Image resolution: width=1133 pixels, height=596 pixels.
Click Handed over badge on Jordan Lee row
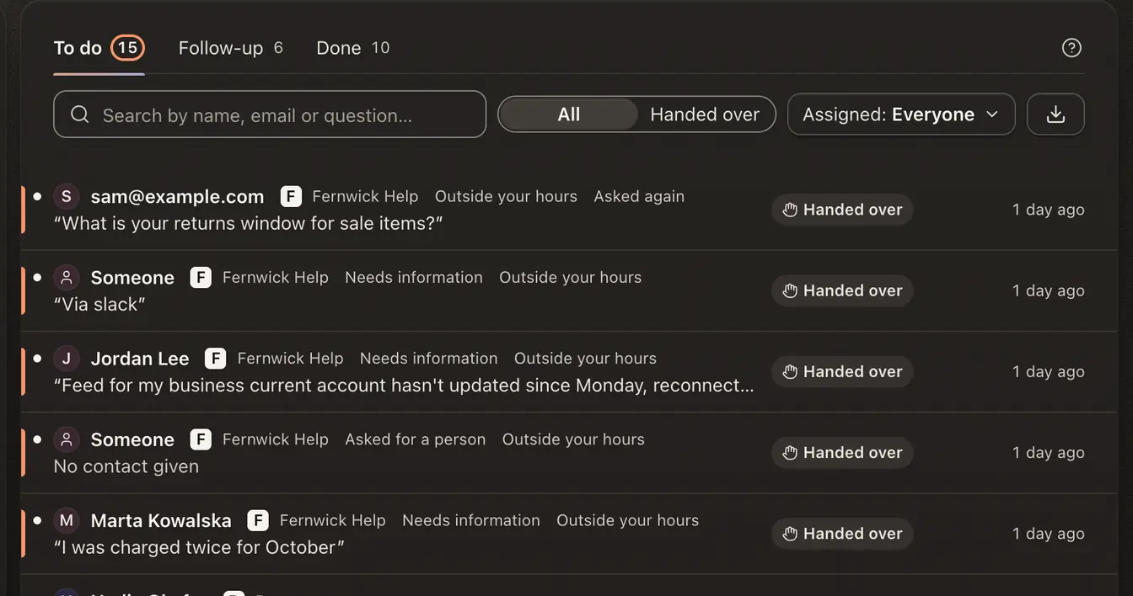(842, 371)
